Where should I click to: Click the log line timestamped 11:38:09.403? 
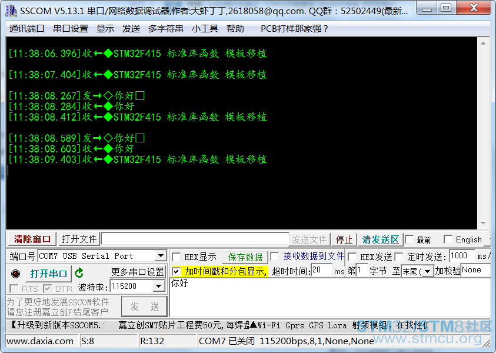pyautogui.click(x=138, y=159)
